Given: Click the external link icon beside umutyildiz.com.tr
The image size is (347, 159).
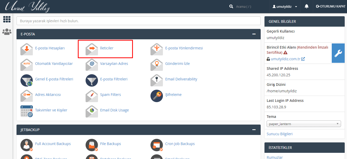Looking at the screenshot, I should pyautogui.click(x=303, y=59).
